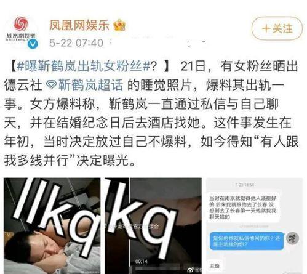The width and height of the screenshot is (307, 274).
Task: Open the 靳鹤岚超话 super topic link
Action: click(x=90, y=85)
